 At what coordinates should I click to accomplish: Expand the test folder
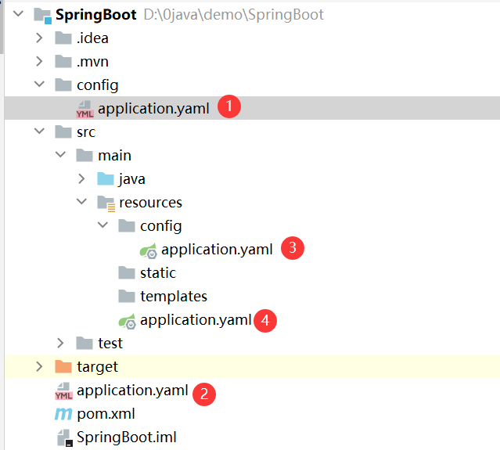coord(60,343)
